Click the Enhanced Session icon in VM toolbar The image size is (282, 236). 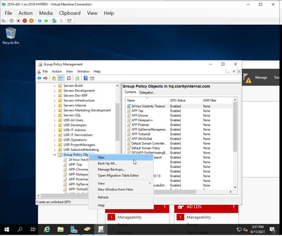[69, 21]
